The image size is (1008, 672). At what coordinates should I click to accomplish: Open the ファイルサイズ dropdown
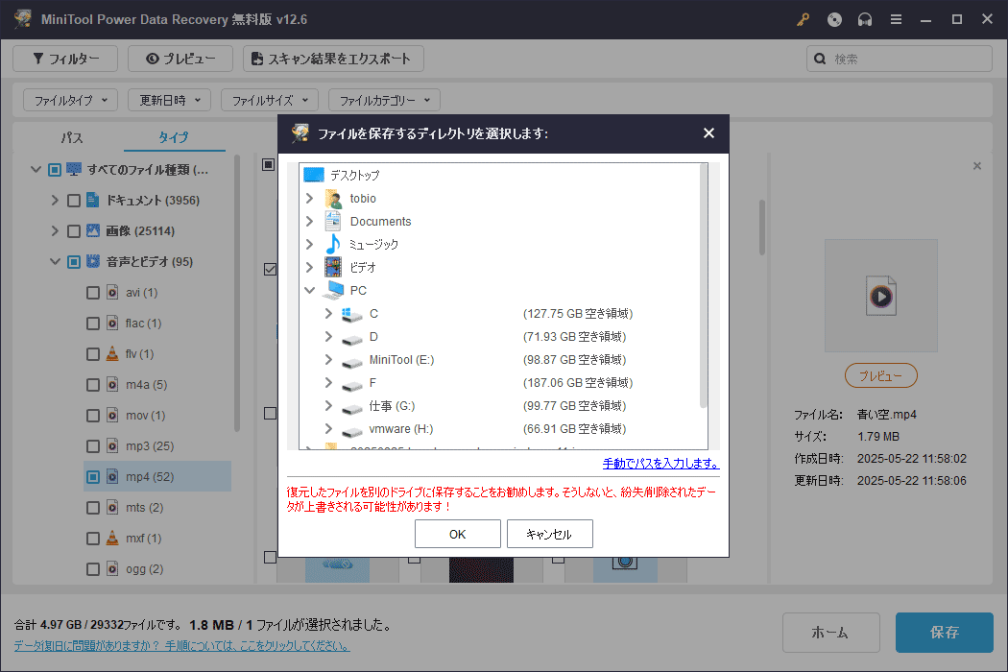[270, 100]
